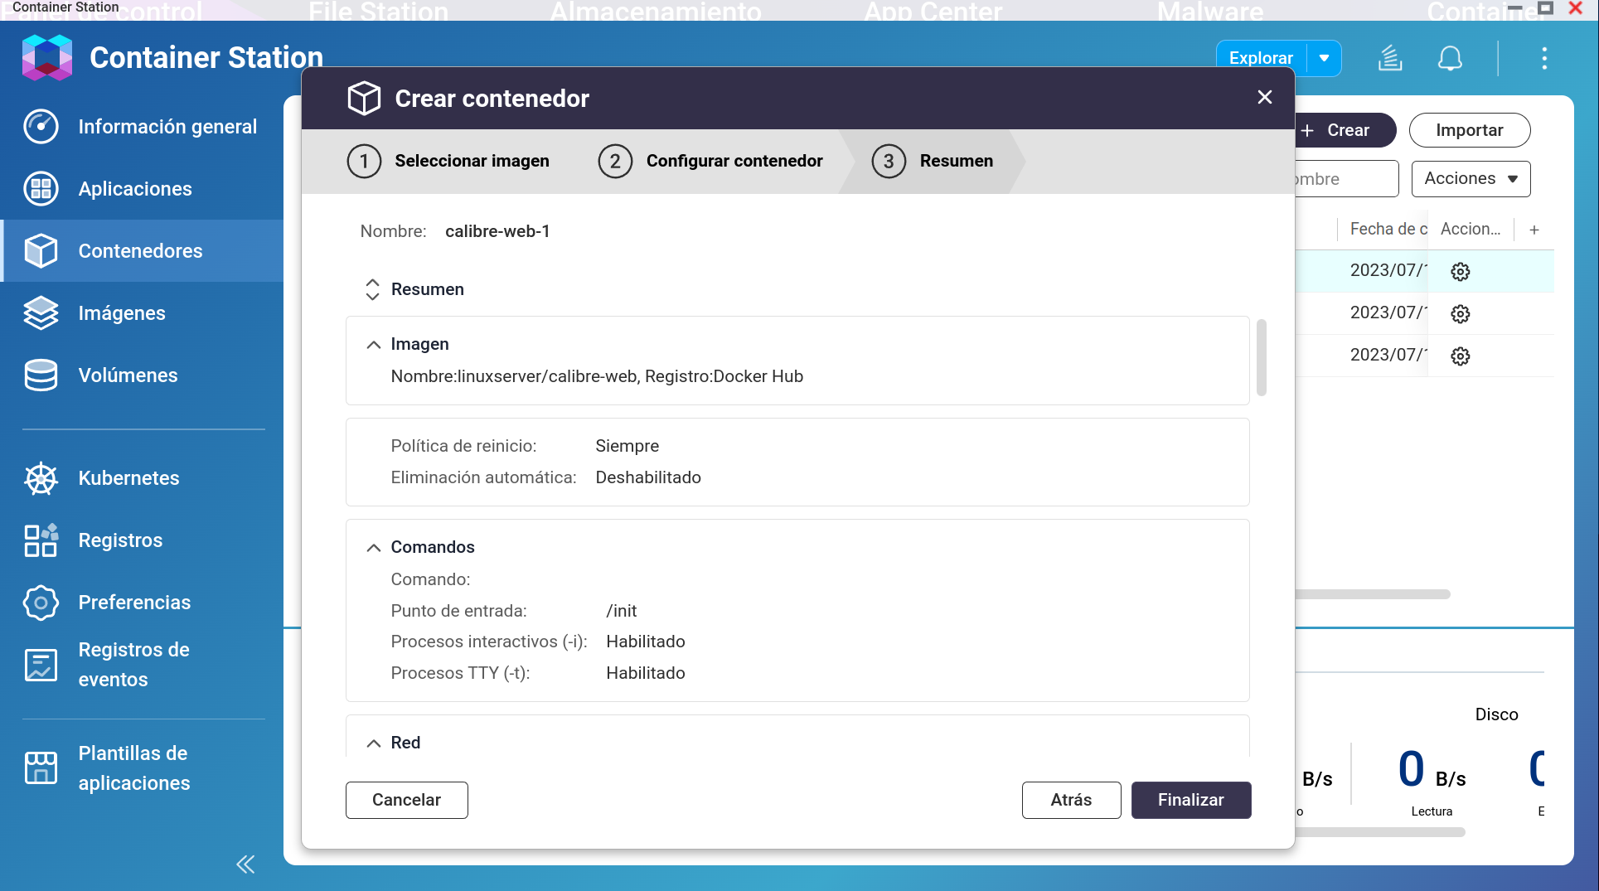Open the Acciones dropdown
Image resolution: width=1599 pixels, height=891 pixels.
[1471, 179]
